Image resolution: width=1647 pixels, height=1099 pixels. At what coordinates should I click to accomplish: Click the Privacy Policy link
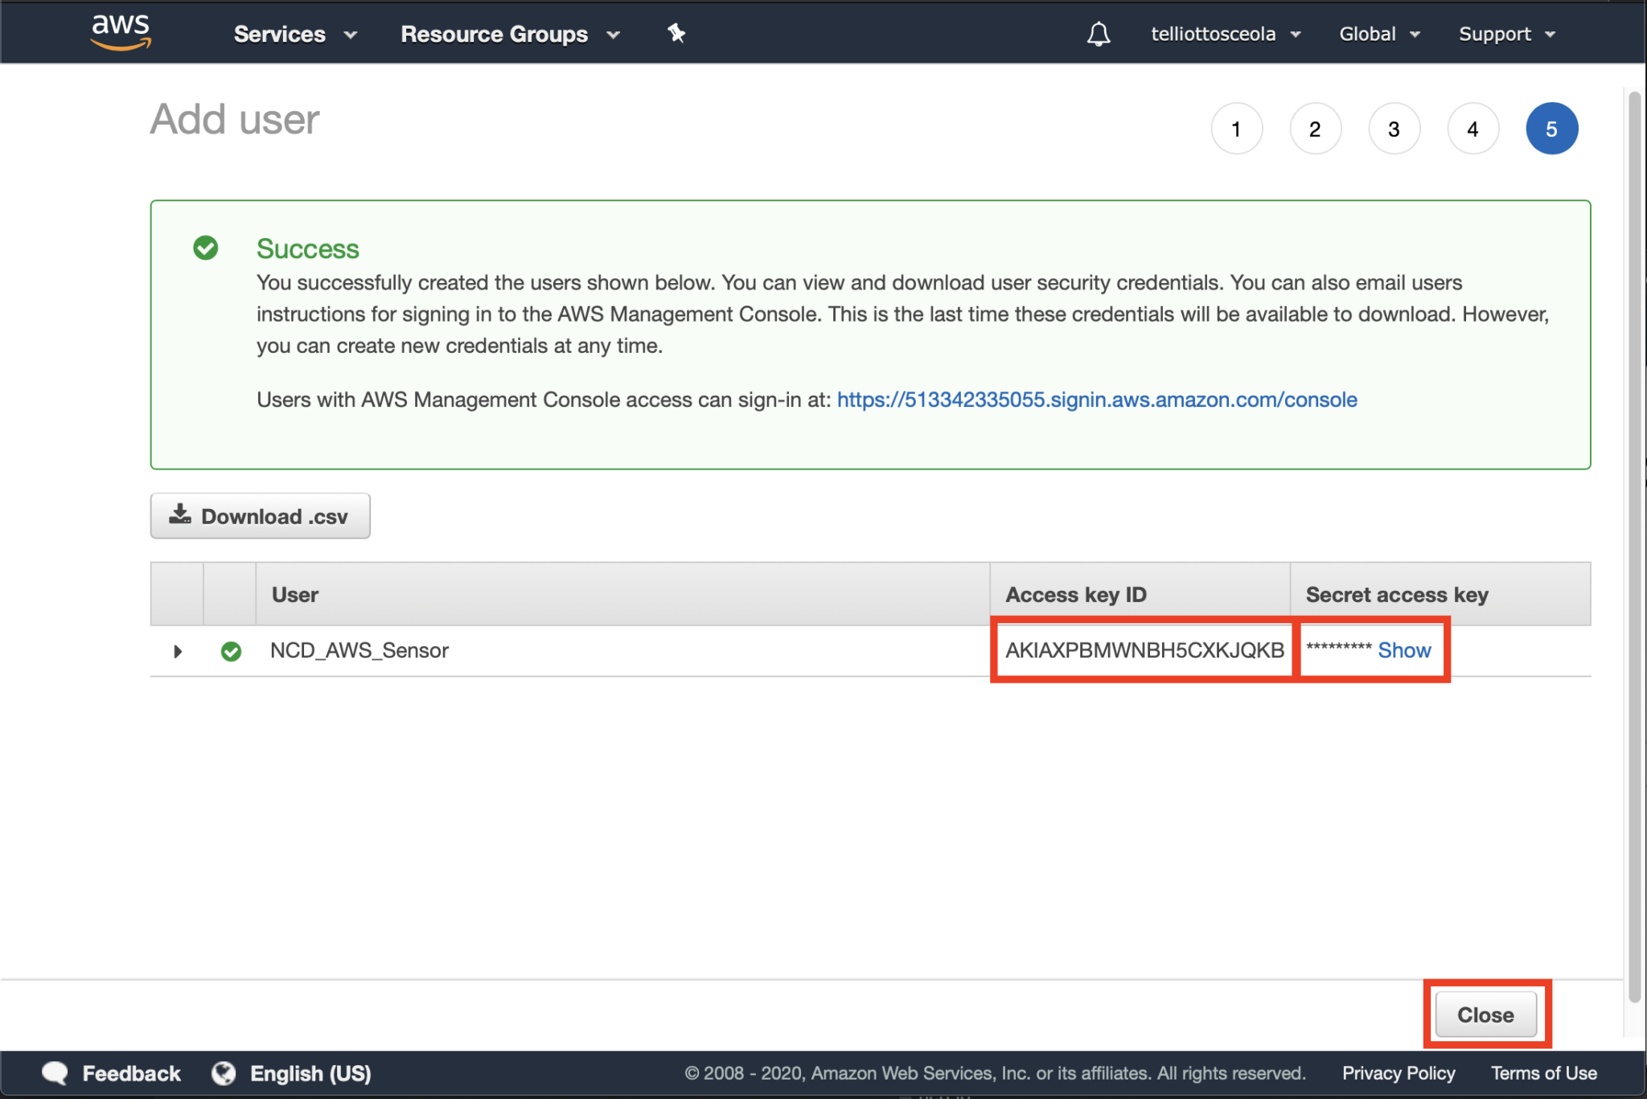pos(1399,1072)
